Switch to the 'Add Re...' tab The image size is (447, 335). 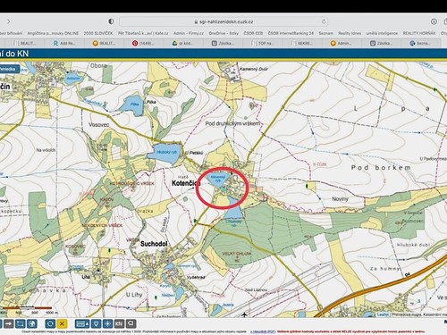(x=64, y=43)
